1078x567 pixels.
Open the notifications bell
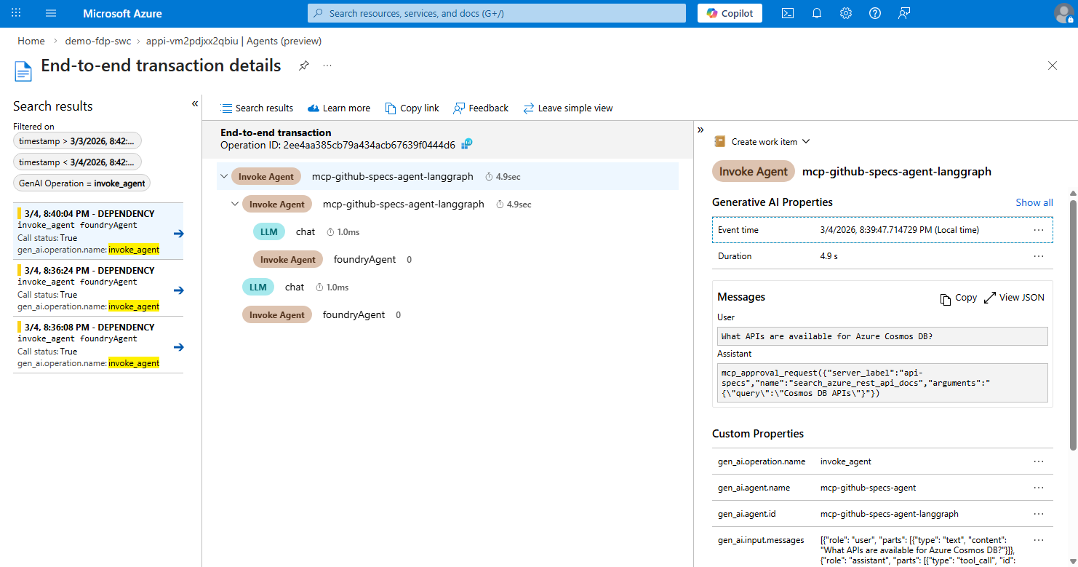pyautogui.click(x=817, y=13)
